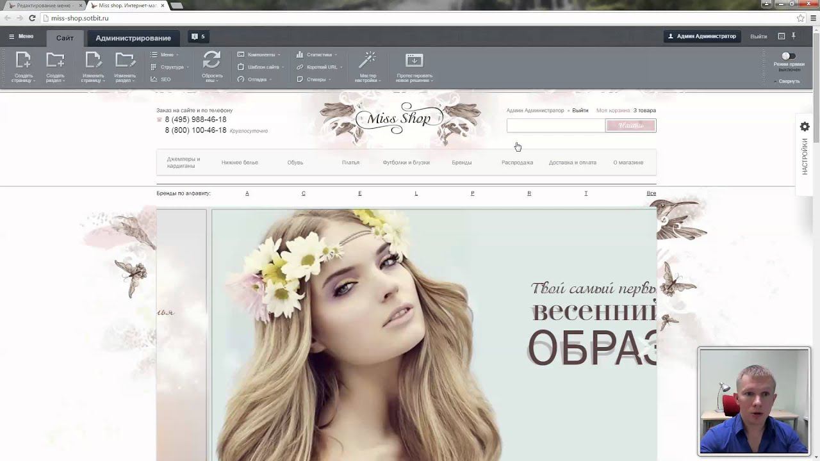The height and width of the screenshot is (461, 820).
Task: Click the Create section (Создать раздел) folder icon
Action: point(55,60)
